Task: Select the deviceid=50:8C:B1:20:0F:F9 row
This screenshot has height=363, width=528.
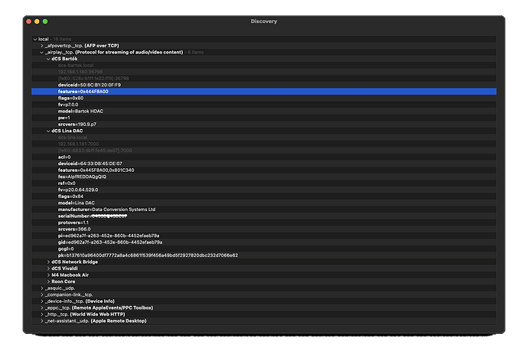Action: click(264, 85)
